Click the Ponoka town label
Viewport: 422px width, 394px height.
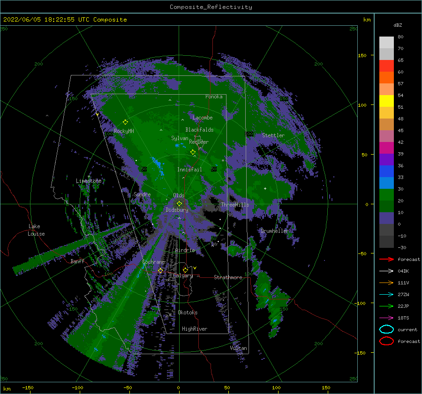pos(214,97)
